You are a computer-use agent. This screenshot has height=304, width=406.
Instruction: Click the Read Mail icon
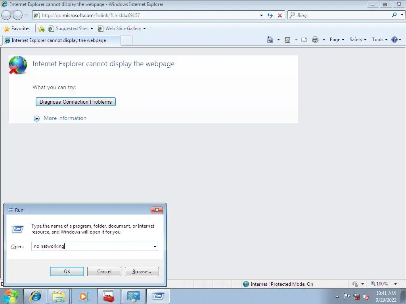pyautogui.click(x=304, y=40)
